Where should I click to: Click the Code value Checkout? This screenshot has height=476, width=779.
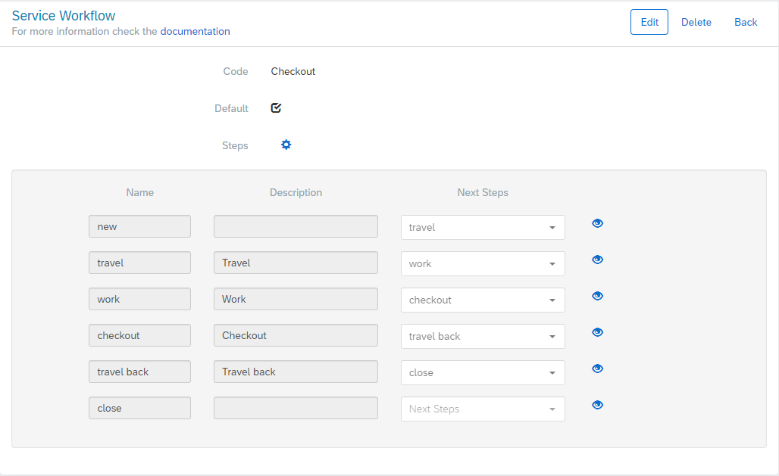pos(293,71)
